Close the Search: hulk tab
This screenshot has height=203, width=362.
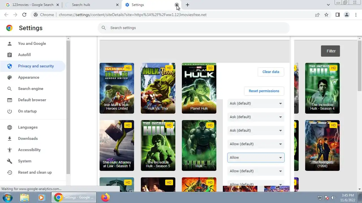(117, 5)
